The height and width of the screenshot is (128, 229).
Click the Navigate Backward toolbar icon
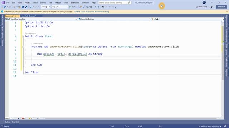coord(5,7)
